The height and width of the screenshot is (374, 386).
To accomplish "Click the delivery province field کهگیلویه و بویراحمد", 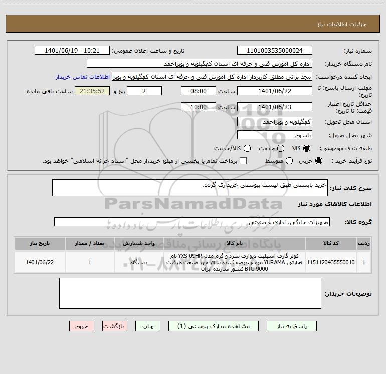I will [275, 121].
